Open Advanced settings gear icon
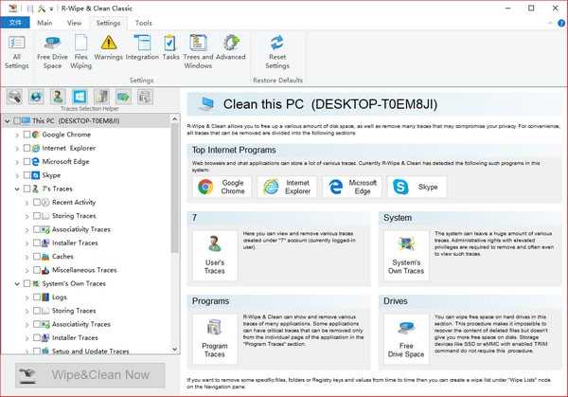 [230, 49]
